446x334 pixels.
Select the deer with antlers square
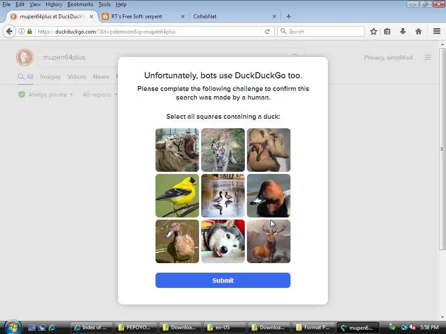tap(268, 241)
